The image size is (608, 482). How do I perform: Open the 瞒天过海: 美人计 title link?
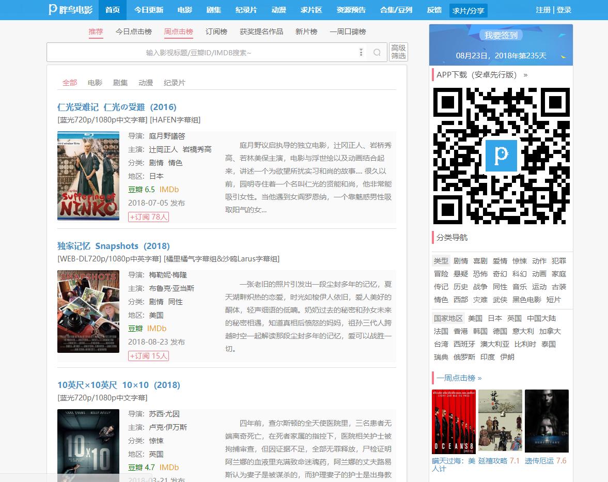point(453,464)
